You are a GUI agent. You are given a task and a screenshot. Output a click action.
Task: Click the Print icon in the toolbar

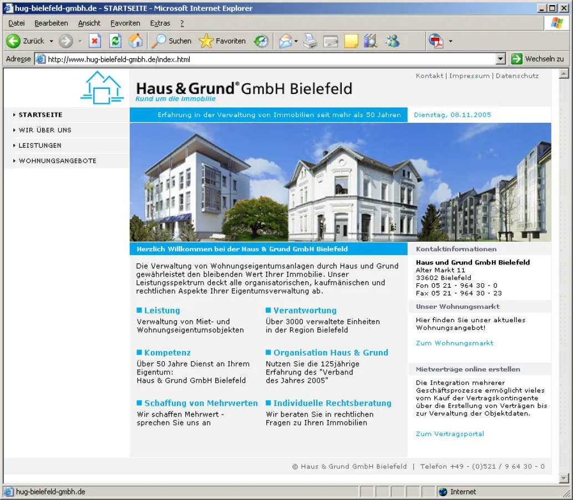click(x=310, y=41)
